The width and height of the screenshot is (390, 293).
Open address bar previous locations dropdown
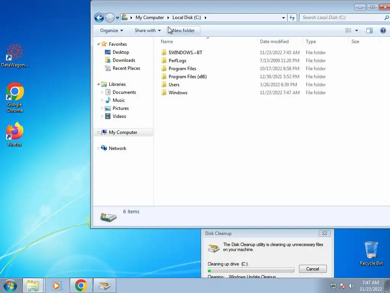283,18
